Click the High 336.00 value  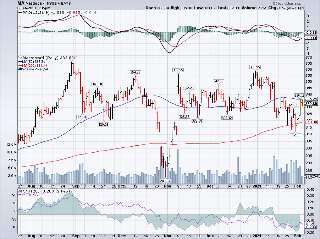pos(181,8)
